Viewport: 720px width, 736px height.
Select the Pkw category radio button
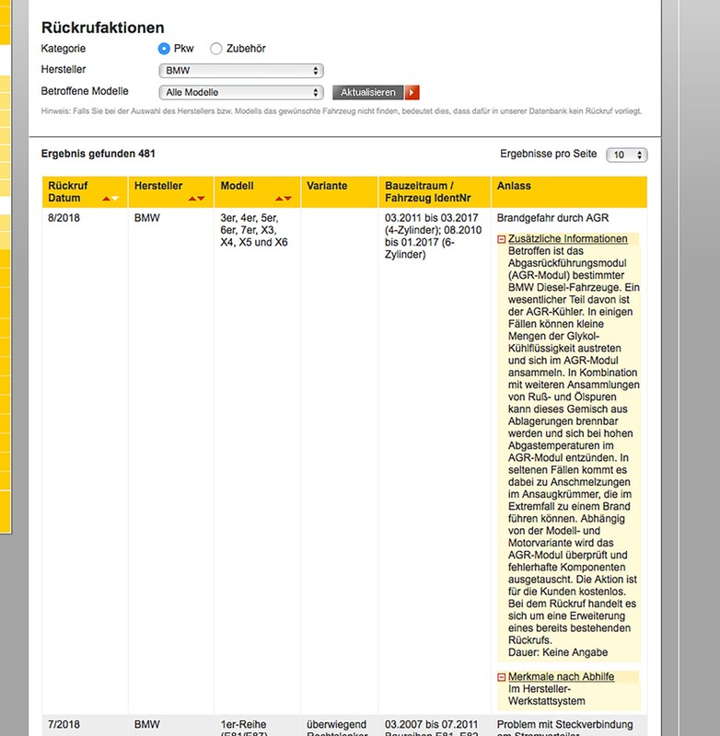164,49
